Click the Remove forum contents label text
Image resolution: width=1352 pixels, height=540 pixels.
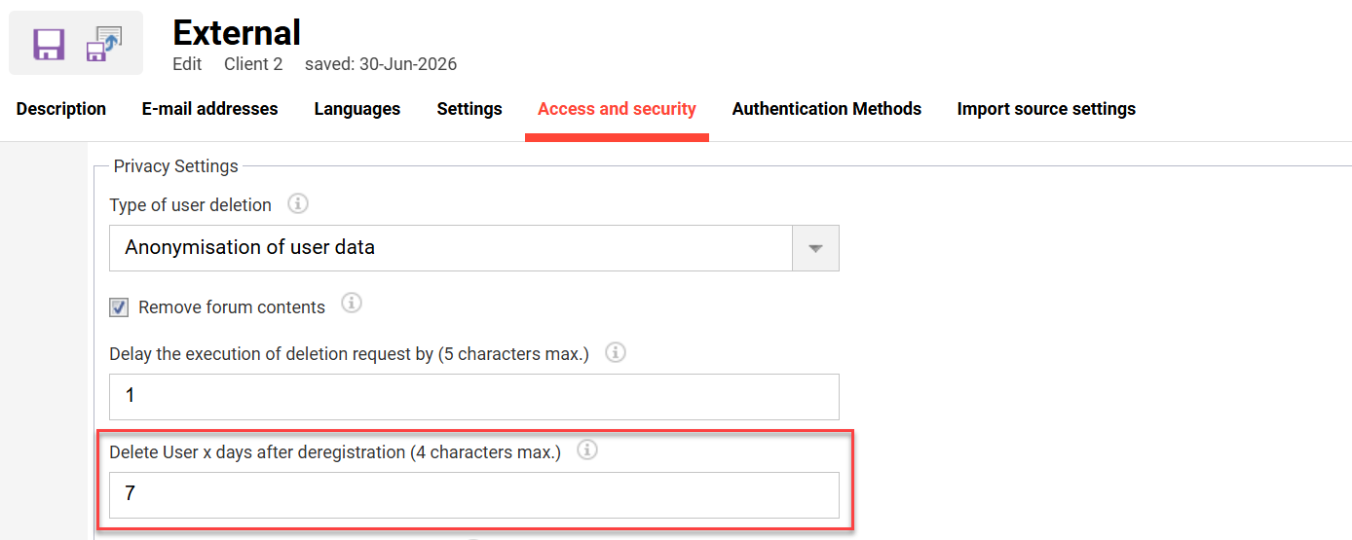232,307
